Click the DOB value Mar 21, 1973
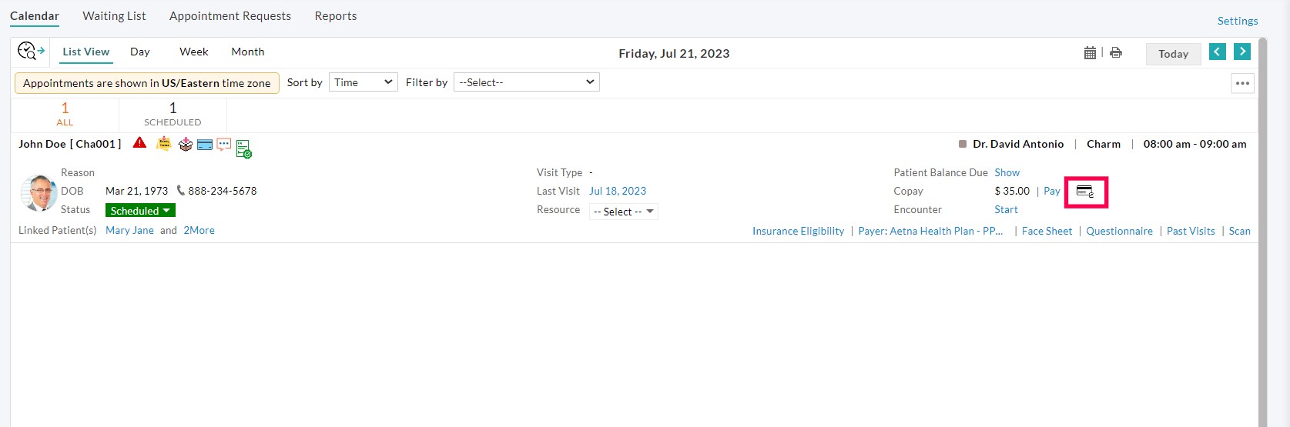The width and height of the screenshot is (1290, 427). [x=136, y=191]
